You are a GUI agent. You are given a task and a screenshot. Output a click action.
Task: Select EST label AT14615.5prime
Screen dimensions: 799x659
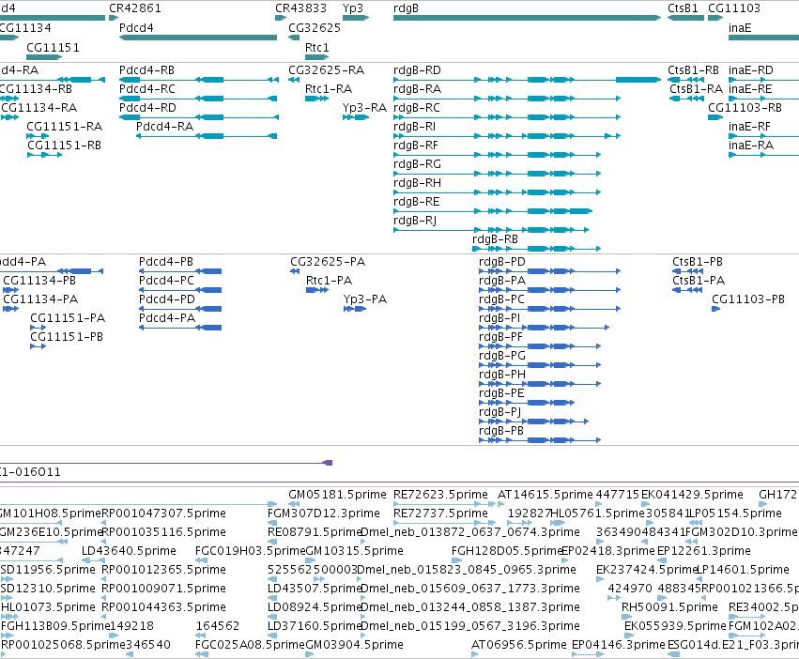[x=545, y=495]
